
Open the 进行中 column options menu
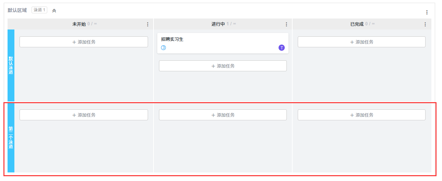point(286,24)
